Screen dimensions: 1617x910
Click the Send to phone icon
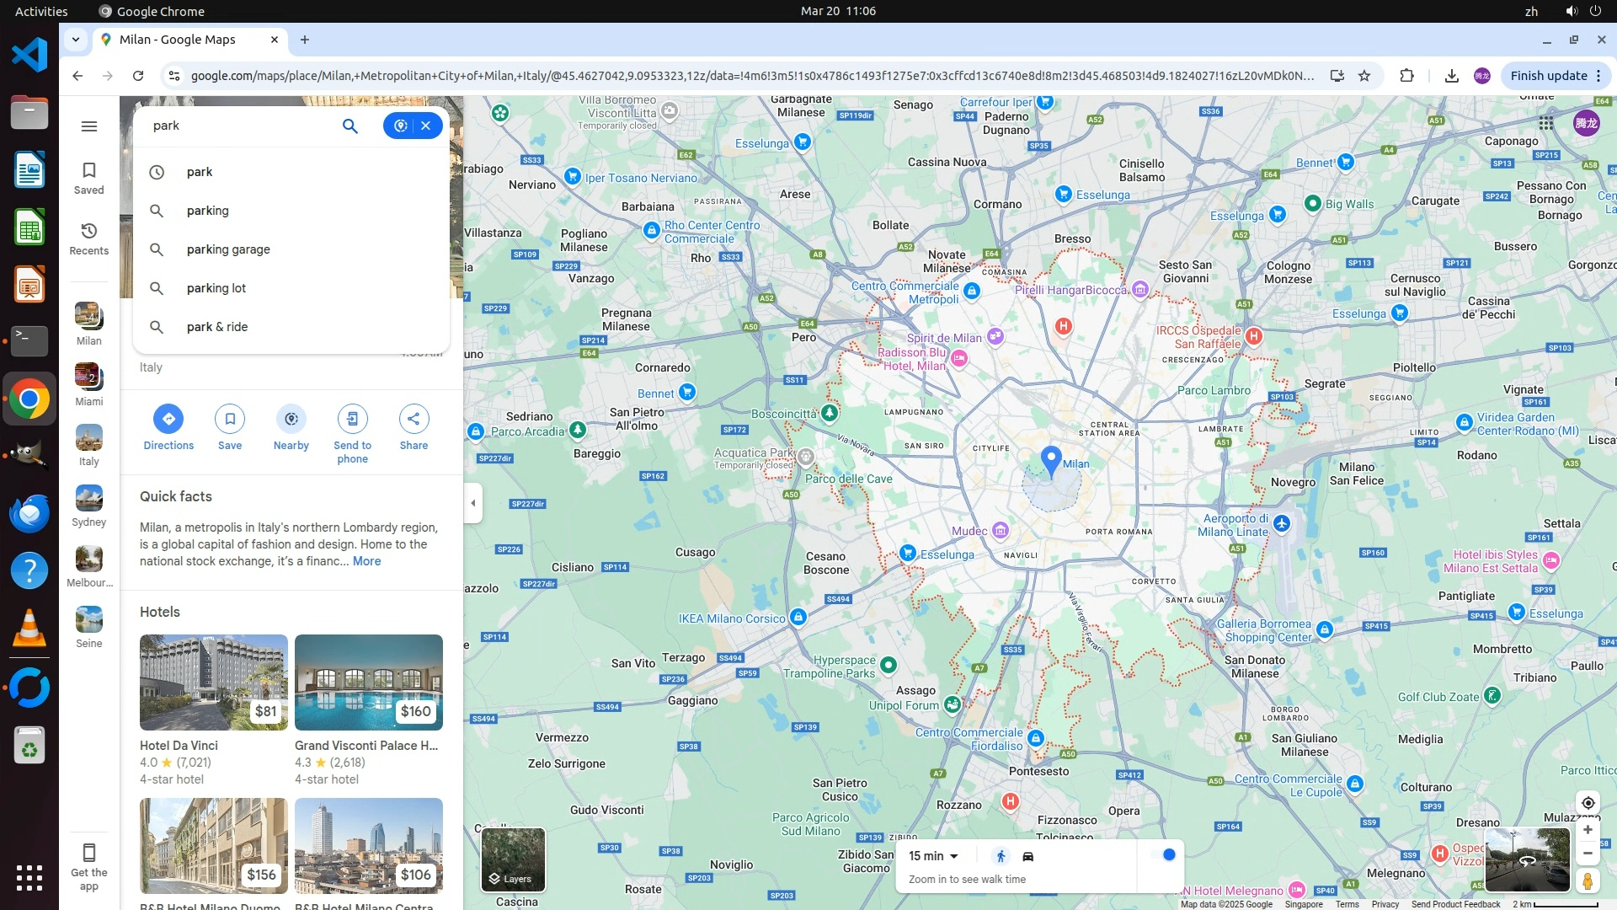pyautogui.click(x=352, y=419)
